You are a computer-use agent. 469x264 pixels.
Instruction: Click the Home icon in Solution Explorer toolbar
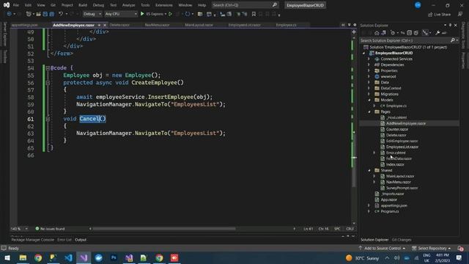pos(377,33)
